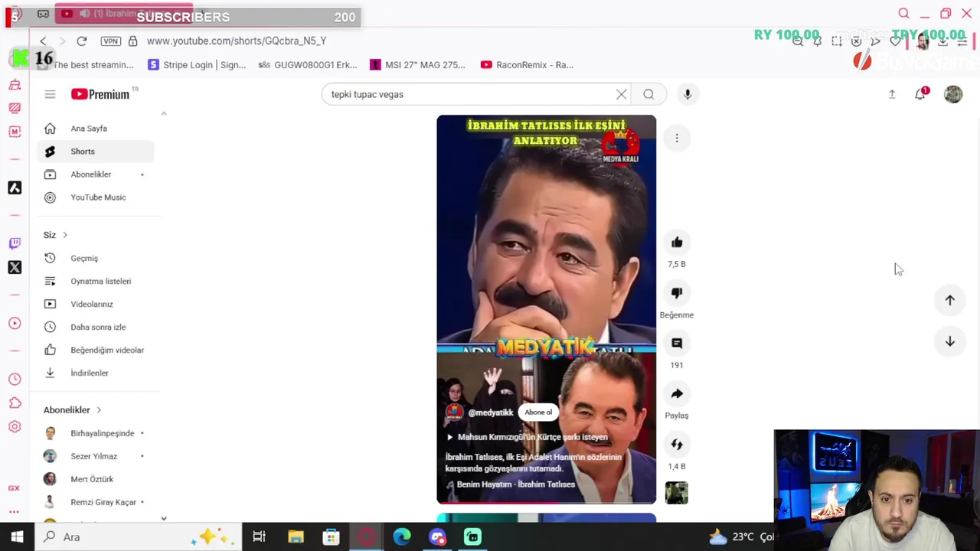Open the sound thumbnail below remix
Image resolution: width=980 pixels, height=551 pixels.
pyautogui.click(x=677, y=493)
